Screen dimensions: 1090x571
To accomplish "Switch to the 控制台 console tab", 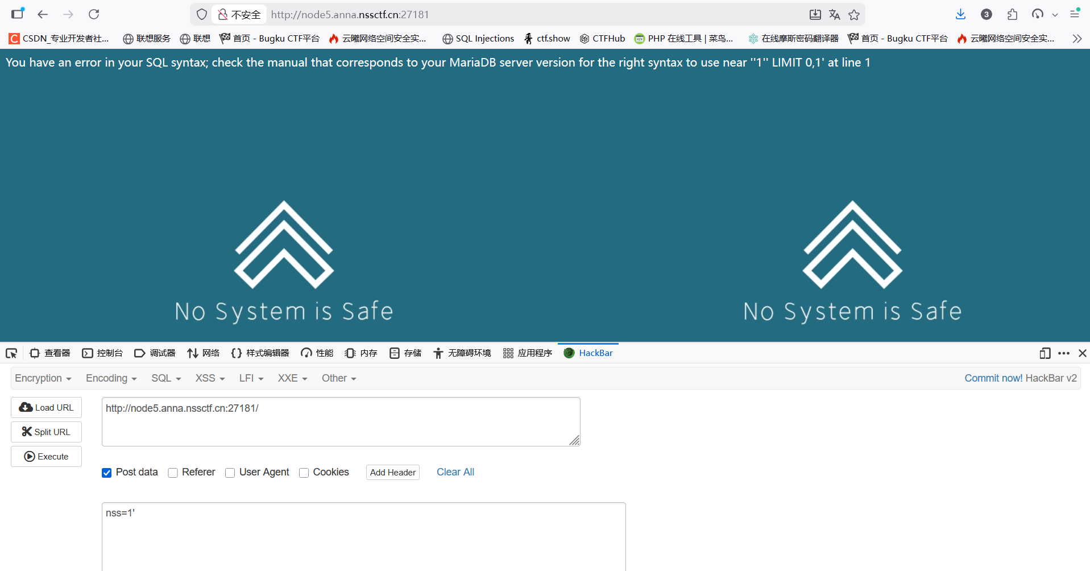I will click(x=102, y=353).
